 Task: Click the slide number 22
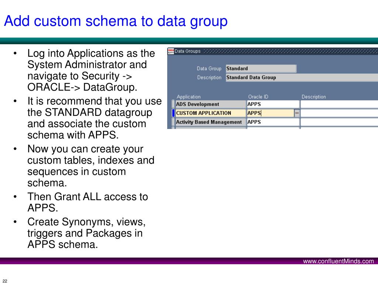tap(5, 281)
